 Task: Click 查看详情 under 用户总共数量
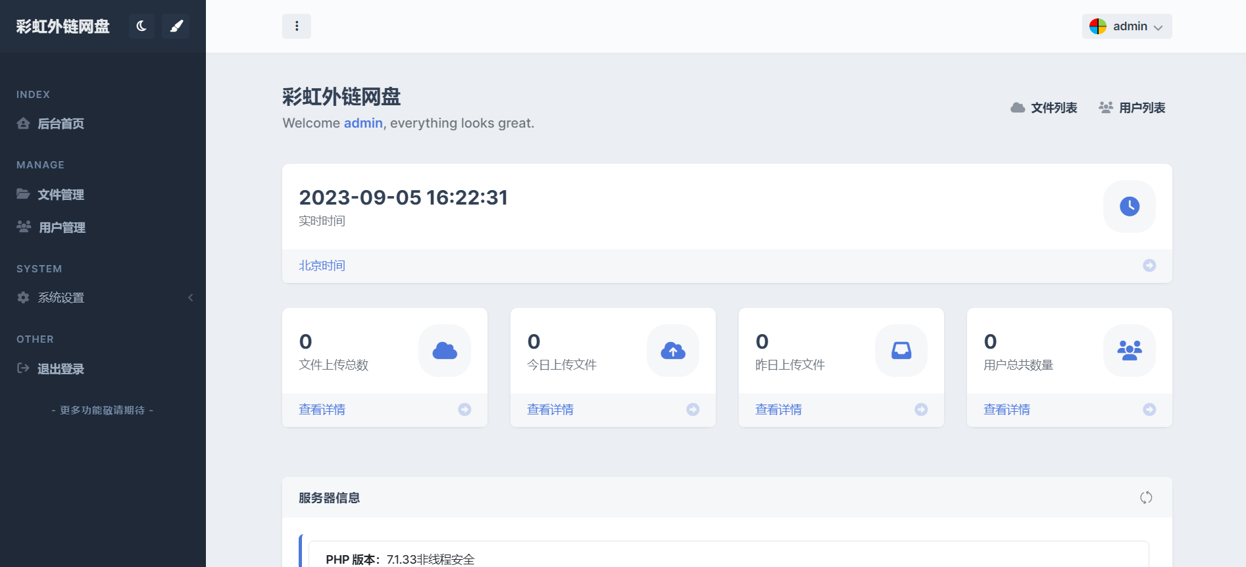1007,410
